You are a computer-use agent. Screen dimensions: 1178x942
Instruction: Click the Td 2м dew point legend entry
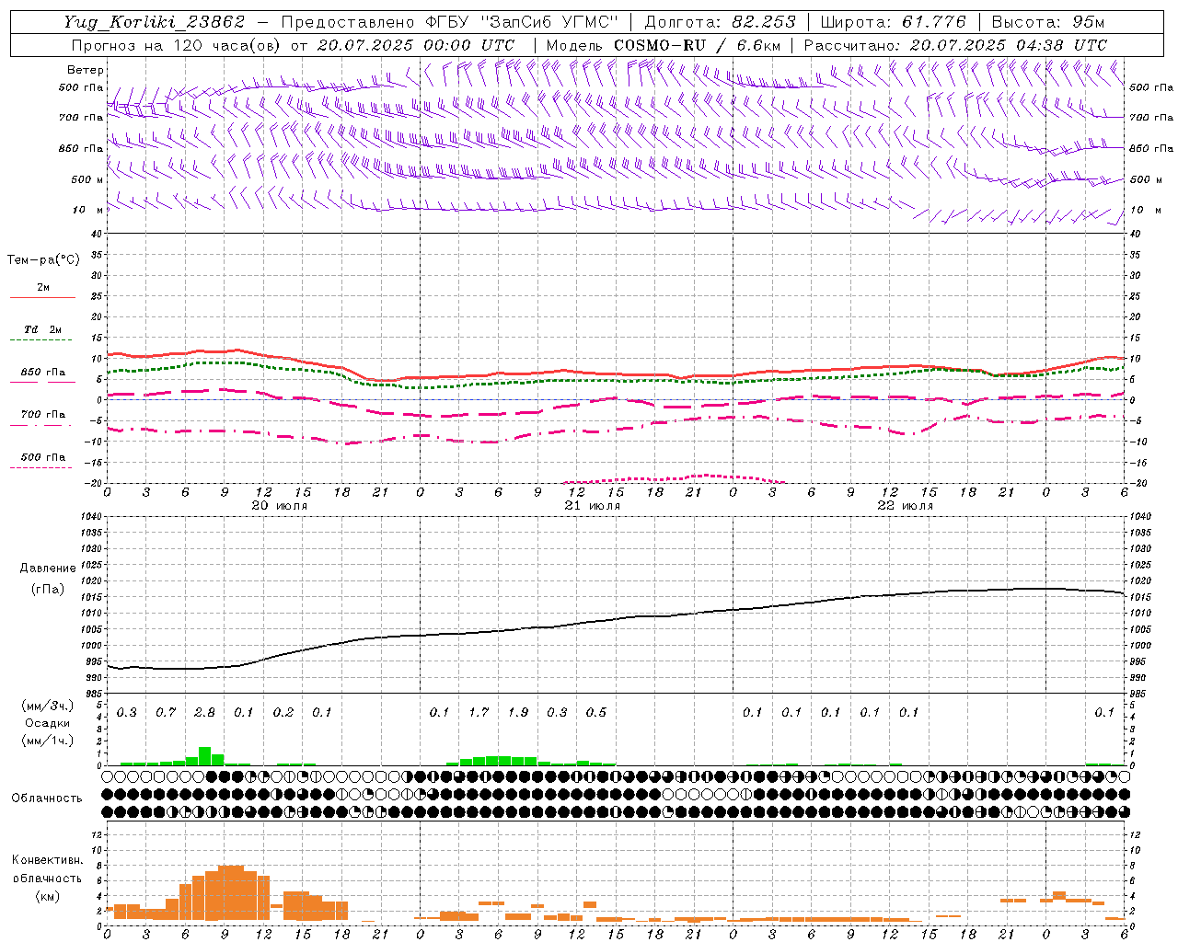(42, 329)
